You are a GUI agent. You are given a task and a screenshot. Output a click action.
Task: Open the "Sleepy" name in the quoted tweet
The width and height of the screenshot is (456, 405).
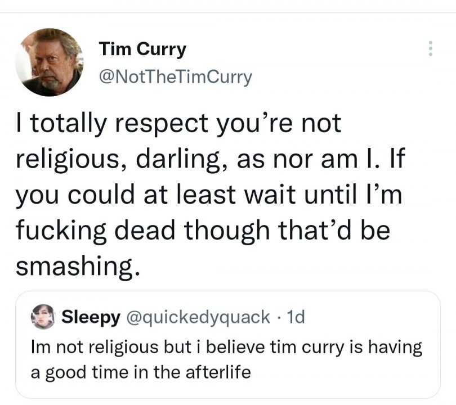(90, 317)
